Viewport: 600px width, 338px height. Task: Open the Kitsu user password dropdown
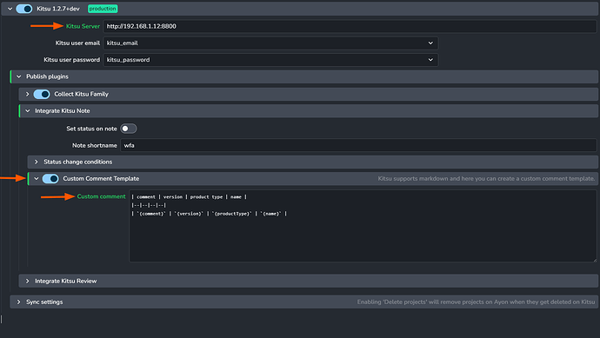tap(270, 60)
